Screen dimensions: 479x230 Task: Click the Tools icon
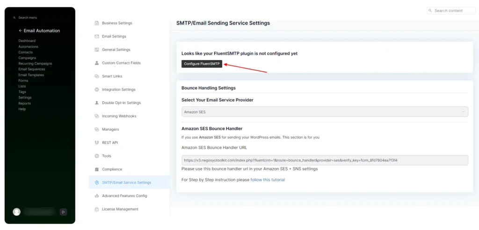point(97,156)
